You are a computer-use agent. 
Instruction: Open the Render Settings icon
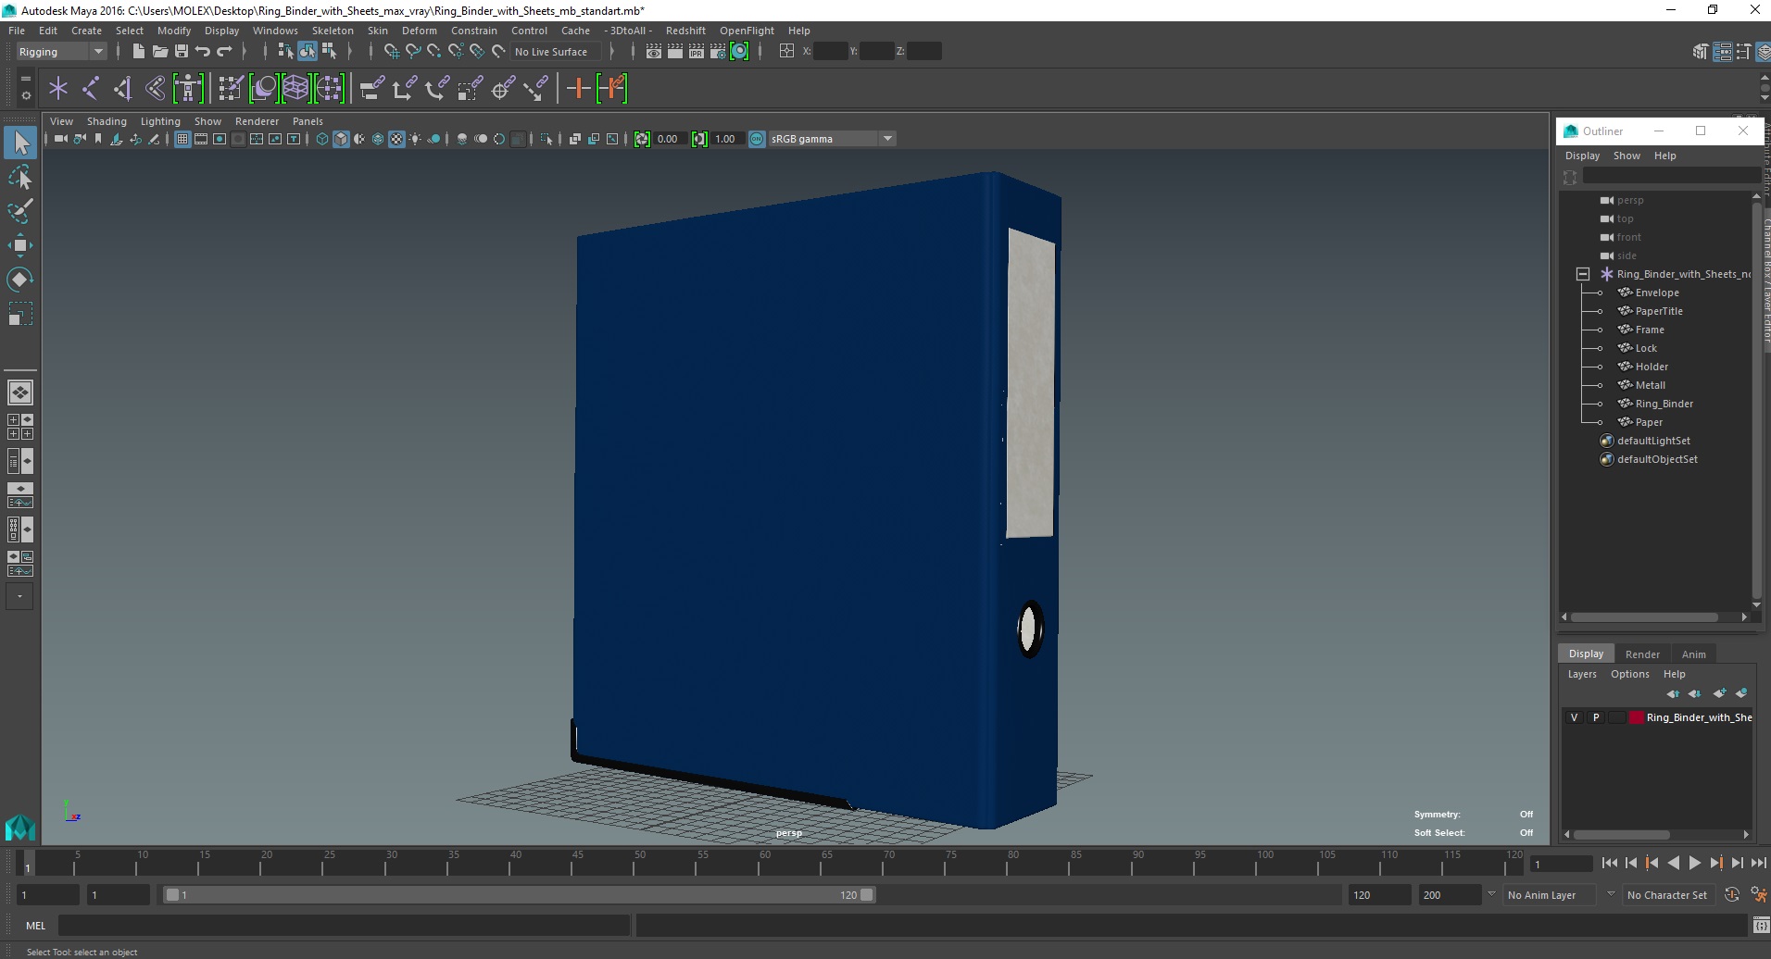click(718, 52)
